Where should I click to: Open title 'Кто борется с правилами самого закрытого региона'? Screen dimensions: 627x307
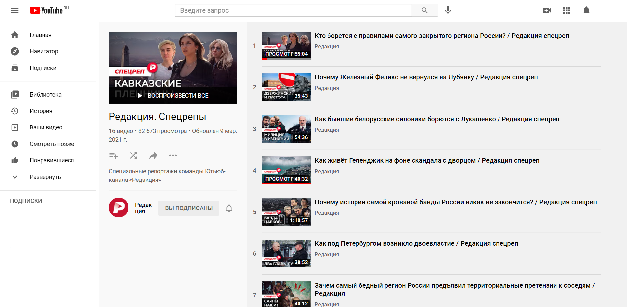coord(442,36)
